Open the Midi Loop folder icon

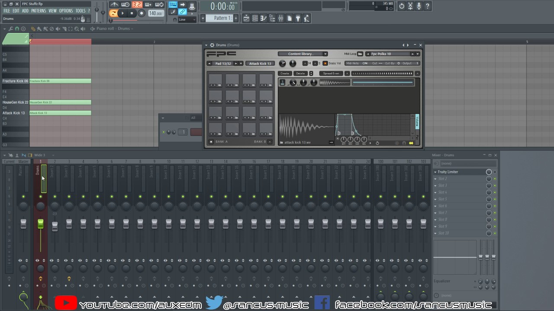(x=360, y=54)
